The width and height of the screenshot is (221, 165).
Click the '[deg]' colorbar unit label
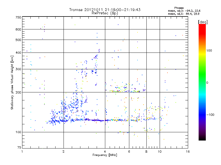[203, 22]
